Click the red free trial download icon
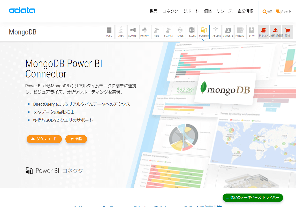Viewport: 296px width, 207px height. pyautogui.click(x=276, y=32)
